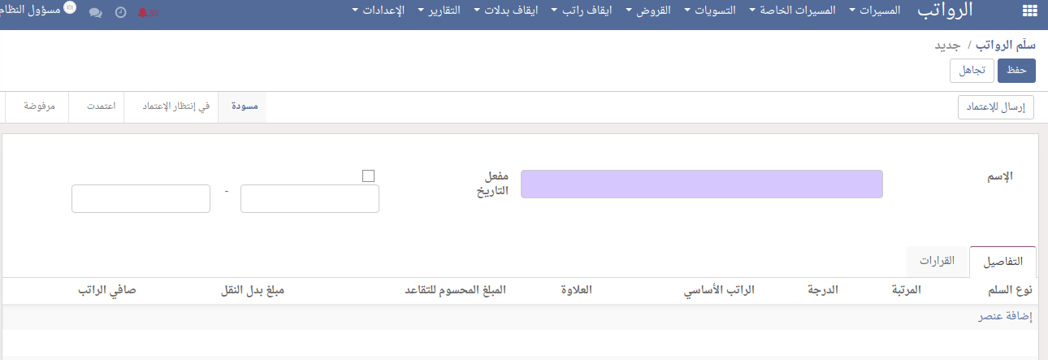Open the activities clock icon

120,13
